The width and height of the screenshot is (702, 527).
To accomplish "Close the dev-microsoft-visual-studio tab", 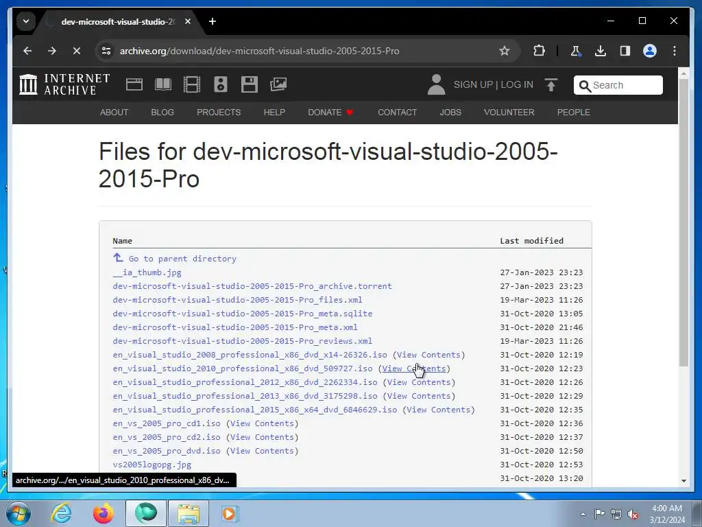I will 188,21.
